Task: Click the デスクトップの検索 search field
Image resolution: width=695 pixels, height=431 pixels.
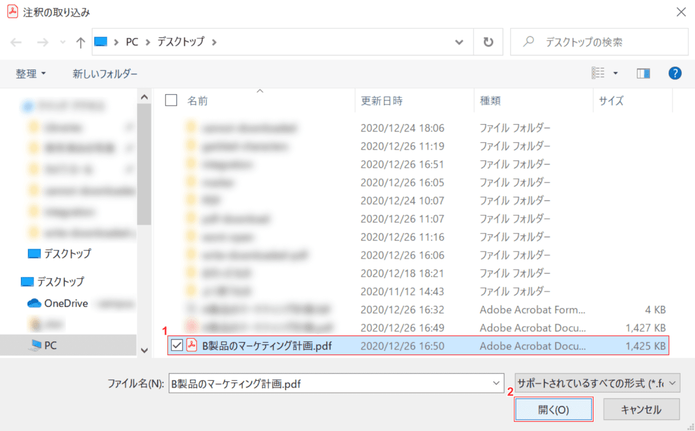Action: point(598,42)
